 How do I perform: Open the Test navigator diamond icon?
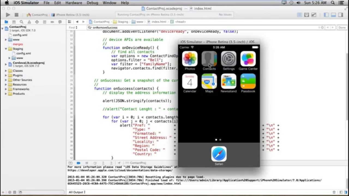click(37, 22)
